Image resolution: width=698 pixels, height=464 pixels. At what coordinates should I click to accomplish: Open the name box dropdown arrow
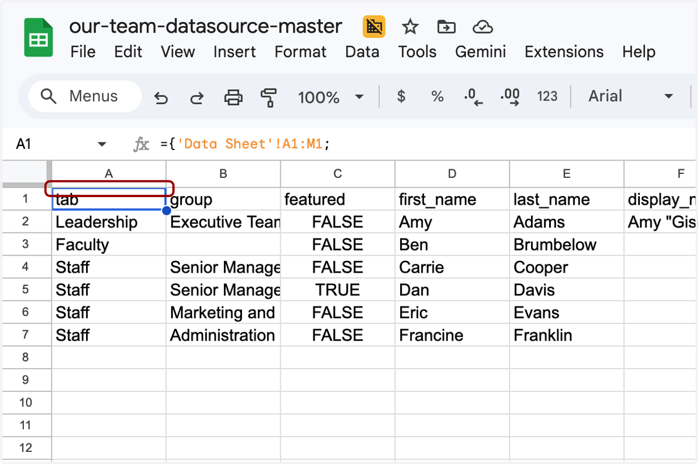tap(102, 144)
